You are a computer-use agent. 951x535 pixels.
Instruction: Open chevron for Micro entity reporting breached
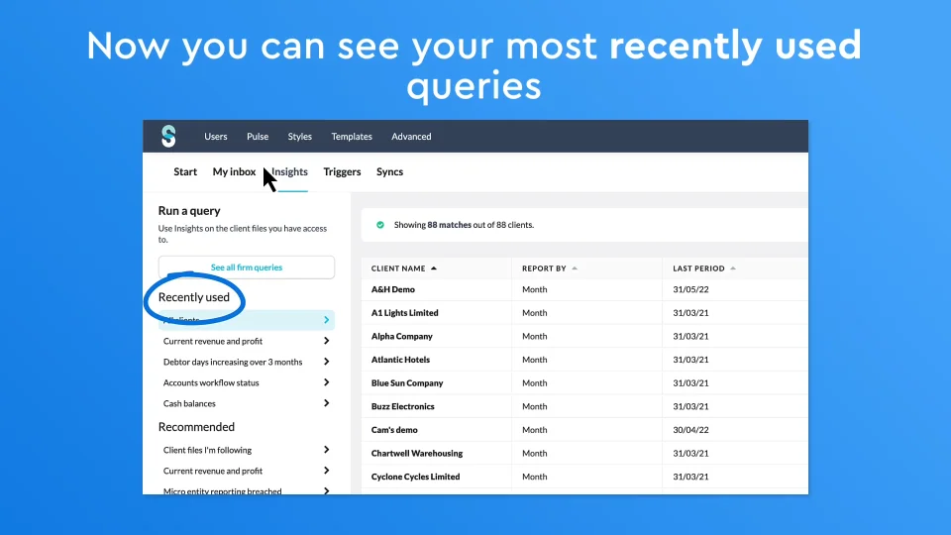click(x=326, y=490)
